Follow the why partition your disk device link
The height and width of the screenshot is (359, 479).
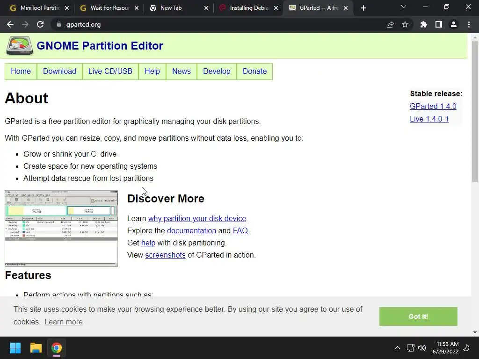[197, 219]
